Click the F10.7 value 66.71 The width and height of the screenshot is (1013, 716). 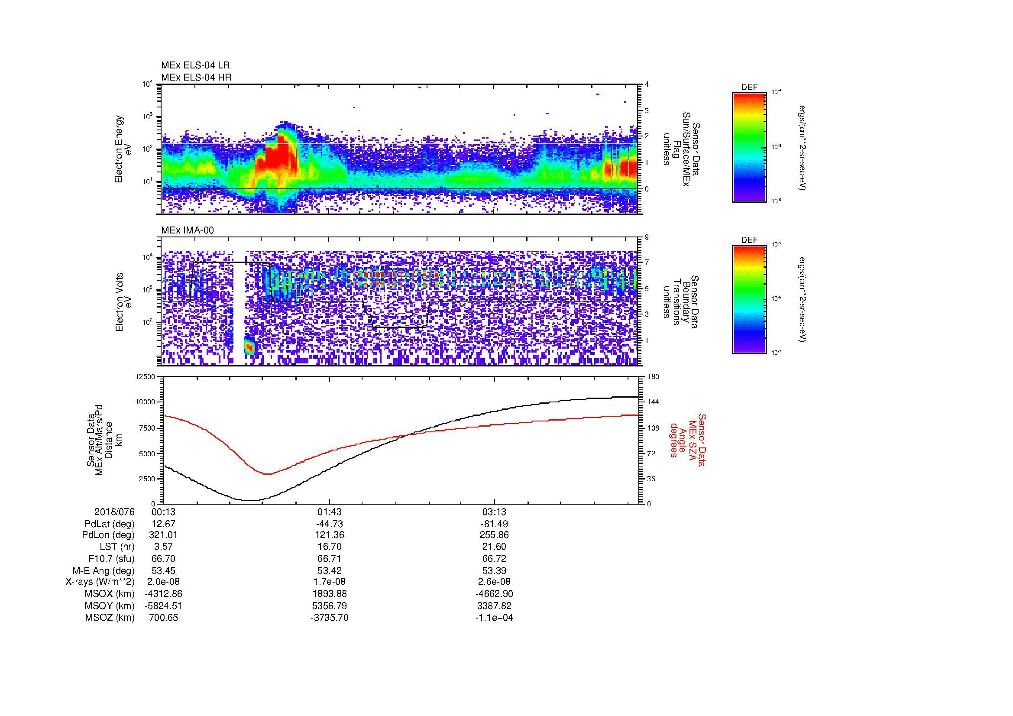click(x=329, y=558)
